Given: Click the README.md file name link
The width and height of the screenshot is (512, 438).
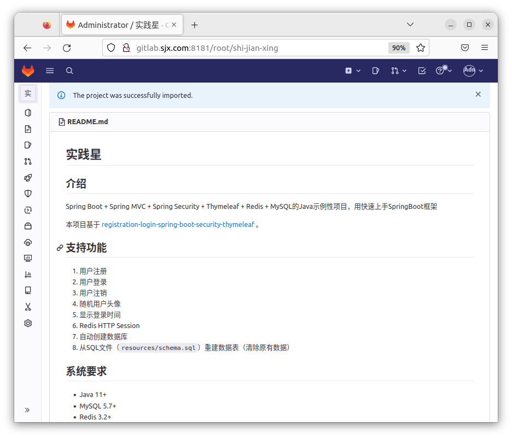Looking at the screenshot, I should coord(88,122).
